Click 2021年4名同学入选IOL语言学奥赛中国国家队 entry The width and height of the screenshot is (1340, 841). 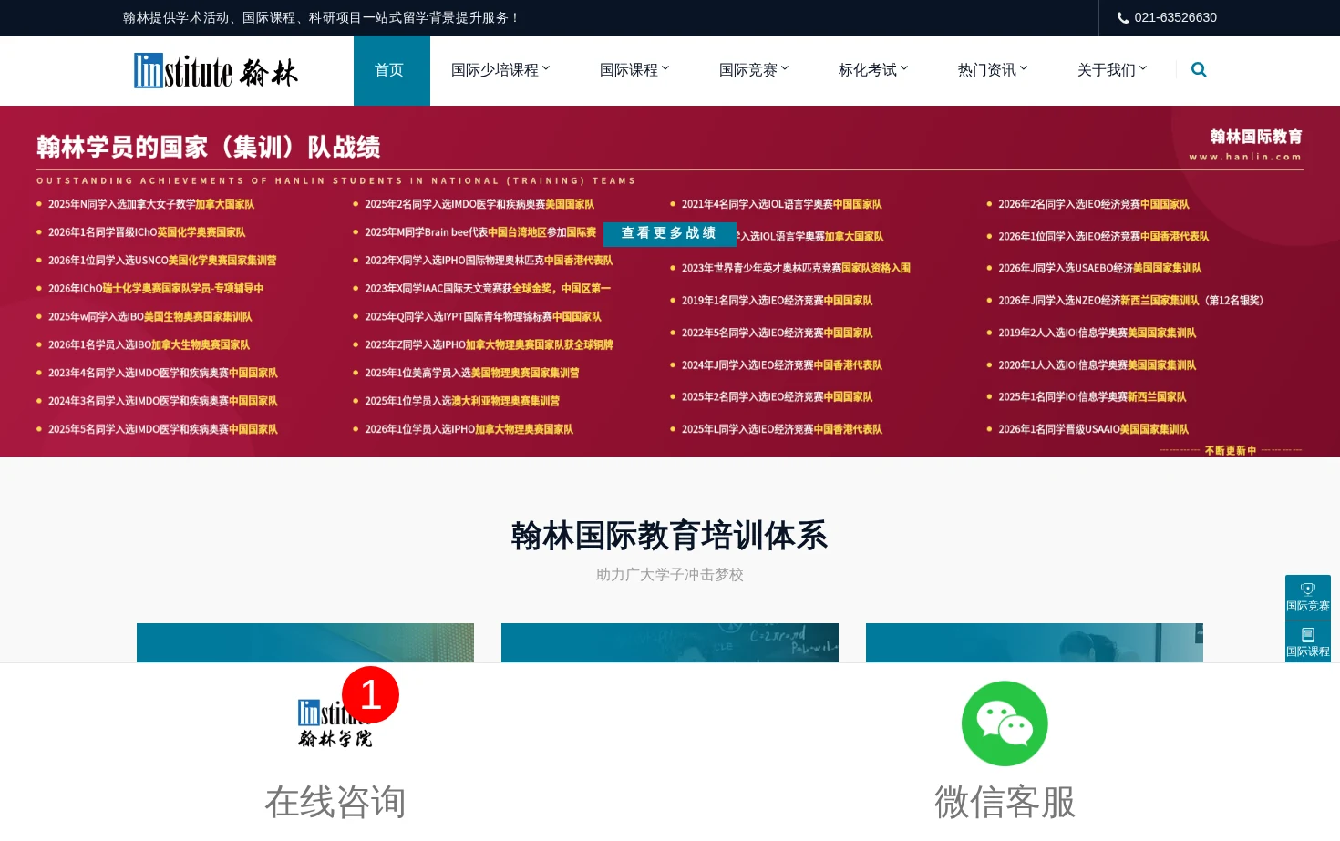[x=781, y=204]
